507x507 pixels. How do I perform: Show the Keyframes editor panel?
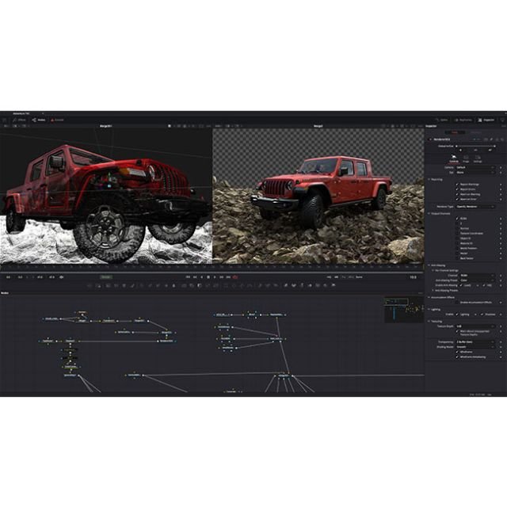[465, 120]
